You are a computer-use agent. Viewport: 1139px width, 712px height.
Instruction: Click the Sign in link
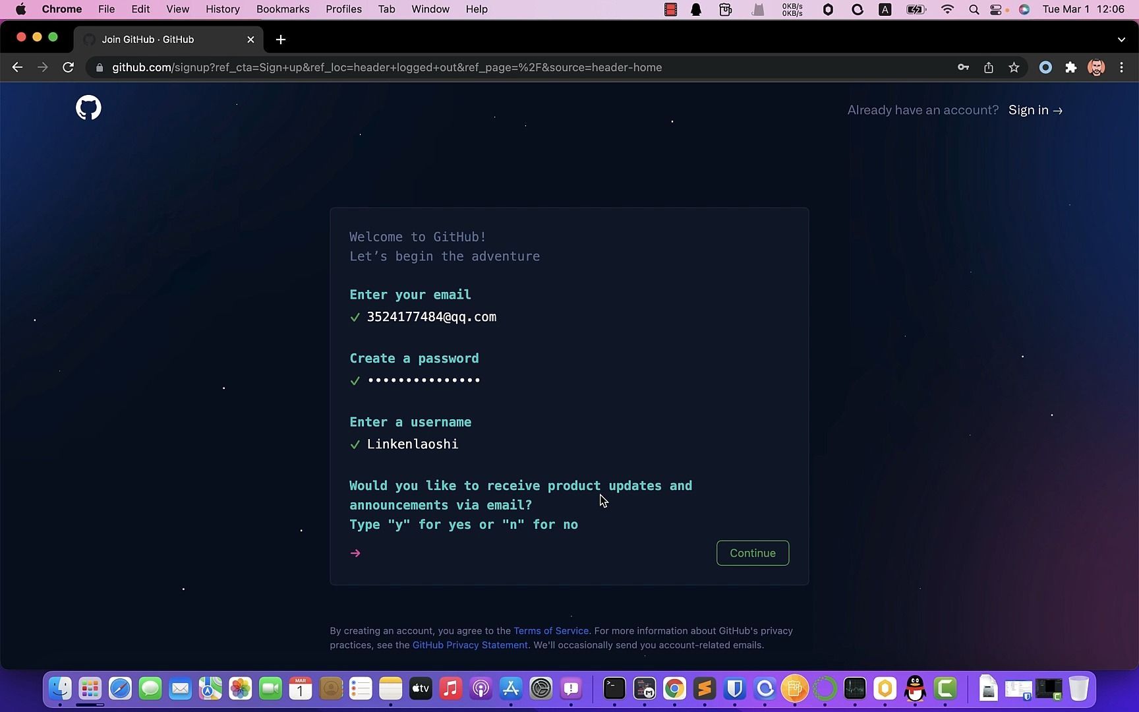tap(1036, 110)
